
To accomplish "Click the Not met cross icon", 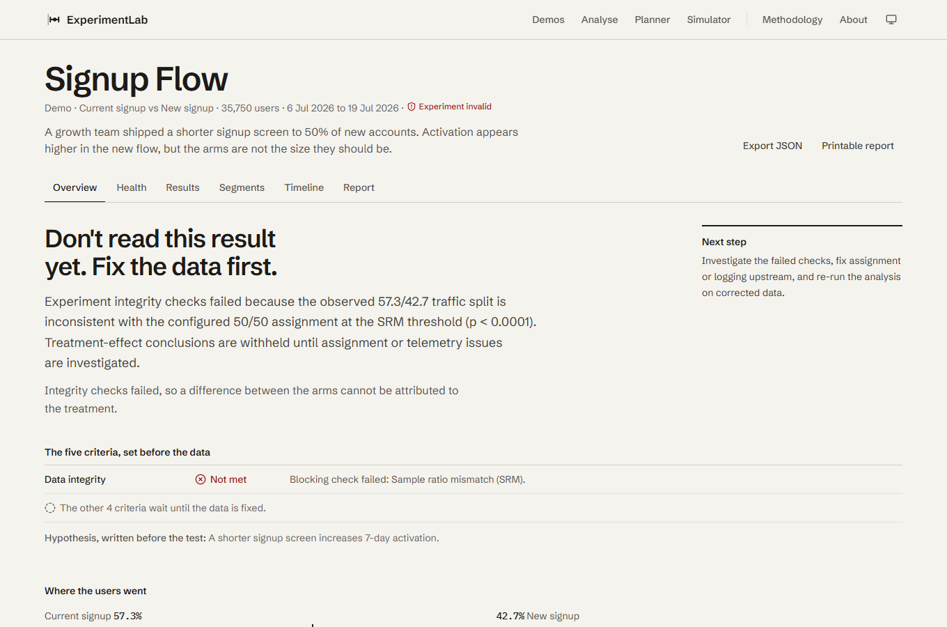I will (201, 479).
